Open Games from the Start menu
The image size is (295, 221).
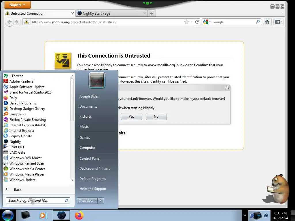pos(85,138)
